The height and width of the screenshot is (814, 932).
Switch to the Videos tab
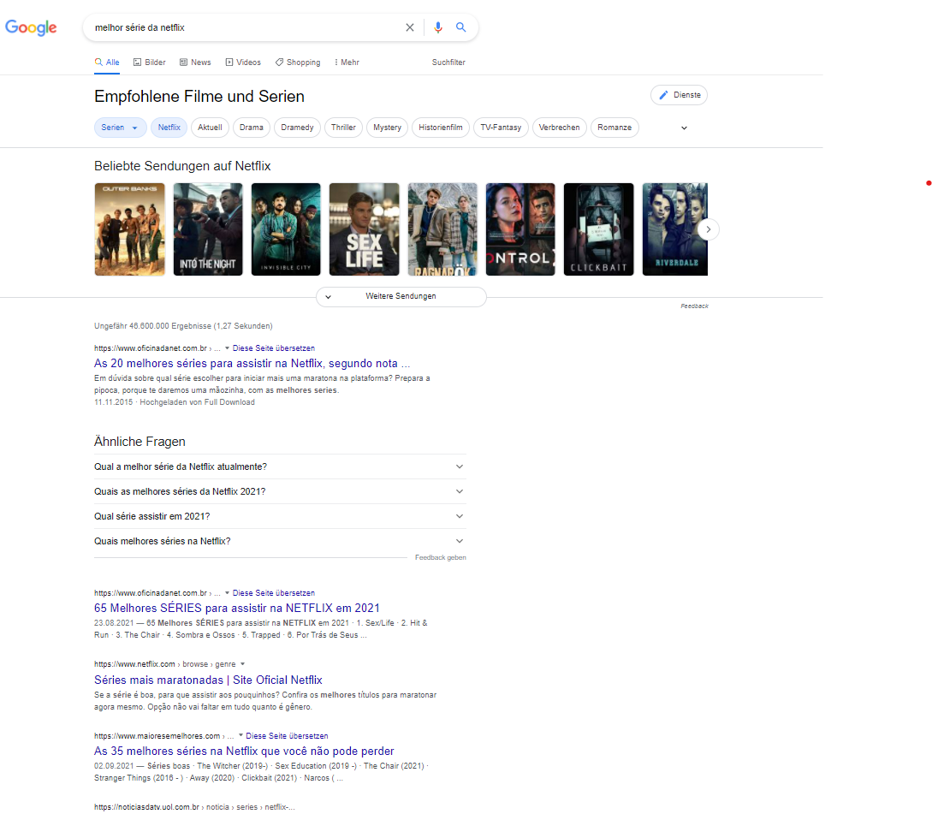242,62
